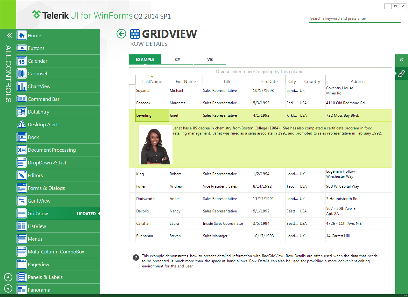
Task: Select the GanttView icon
Action: pyautogui.click(x=22, y=201)
